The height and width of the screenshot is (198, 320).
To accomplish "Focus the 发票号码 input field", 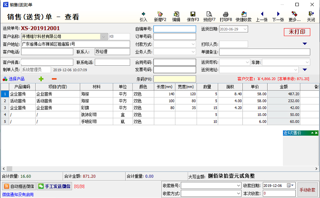I will [175, 70].
